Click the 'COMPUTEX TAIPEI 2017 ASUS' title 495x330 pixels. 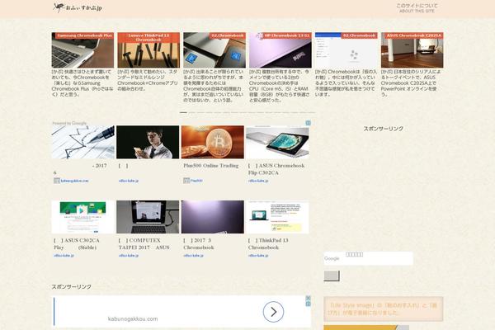tap(144, 244)
